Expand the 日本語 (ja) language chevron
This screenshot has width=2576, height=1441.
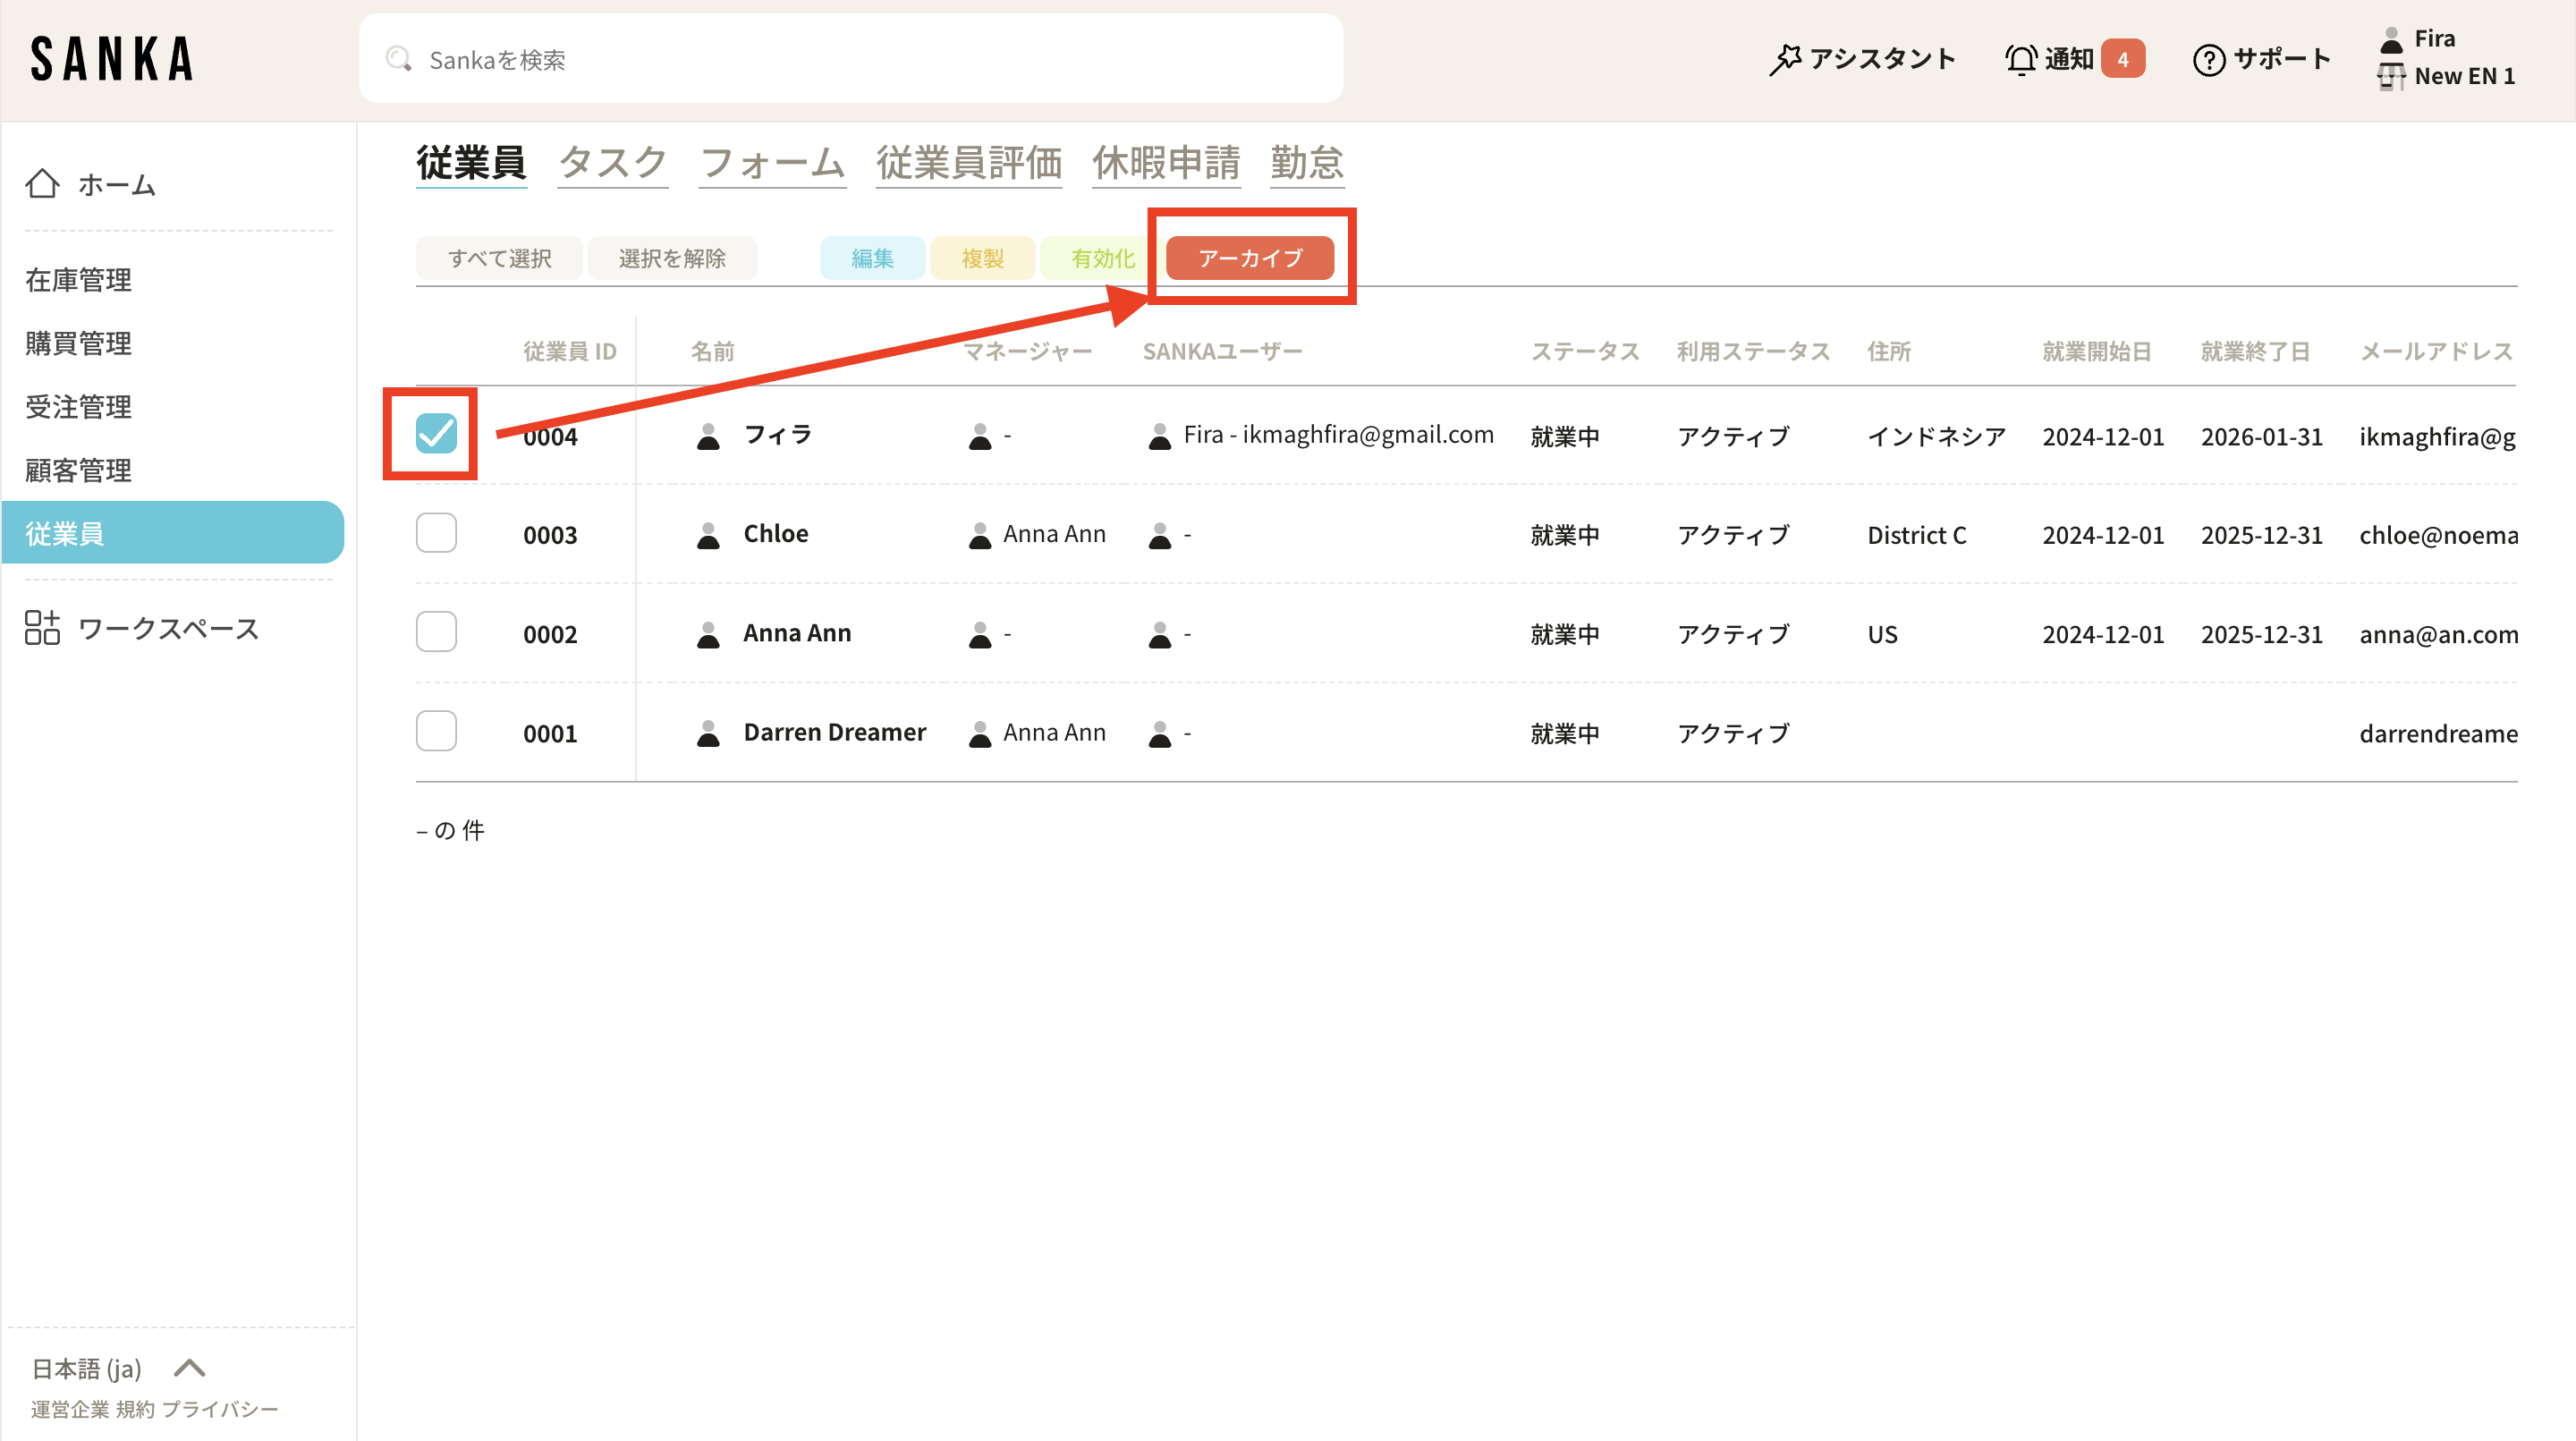click(x=189, y=1367)
